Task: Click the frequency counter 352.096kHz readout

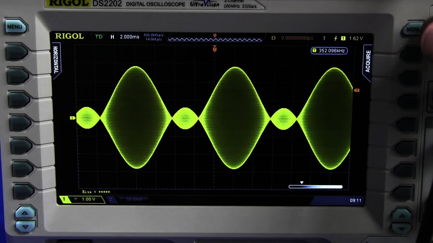Action: 329,51
